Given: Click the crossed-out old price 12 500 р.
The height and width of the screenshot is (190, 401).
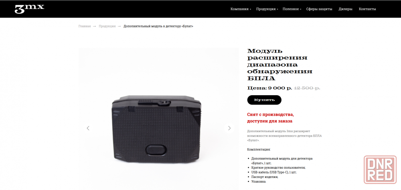Looking at the screenshot, I should (x=307, y=88).
